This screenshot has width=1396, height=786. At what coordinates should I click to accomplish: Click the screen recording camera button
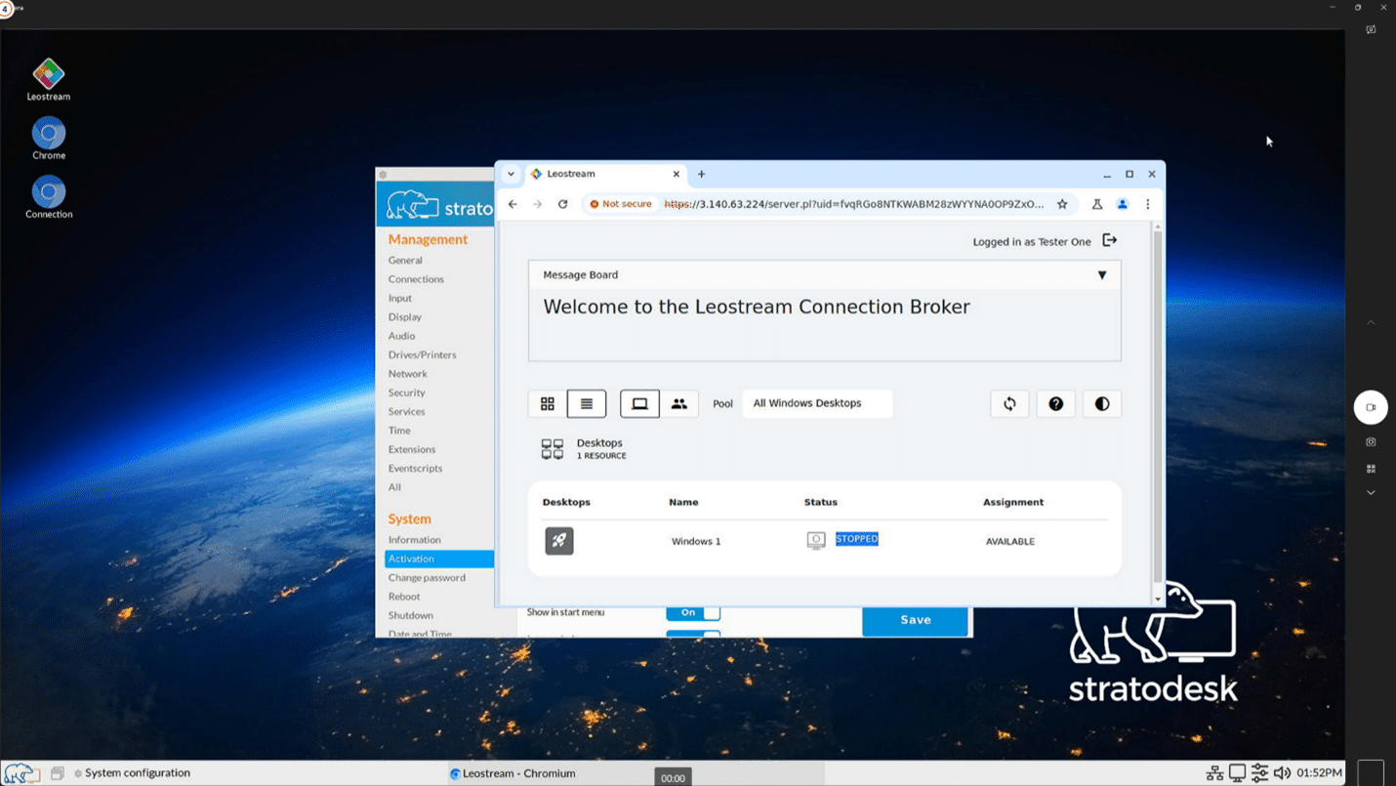pos(1371,407)
